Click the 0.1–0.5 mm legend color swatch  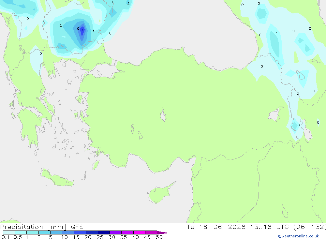pos(9,232)
